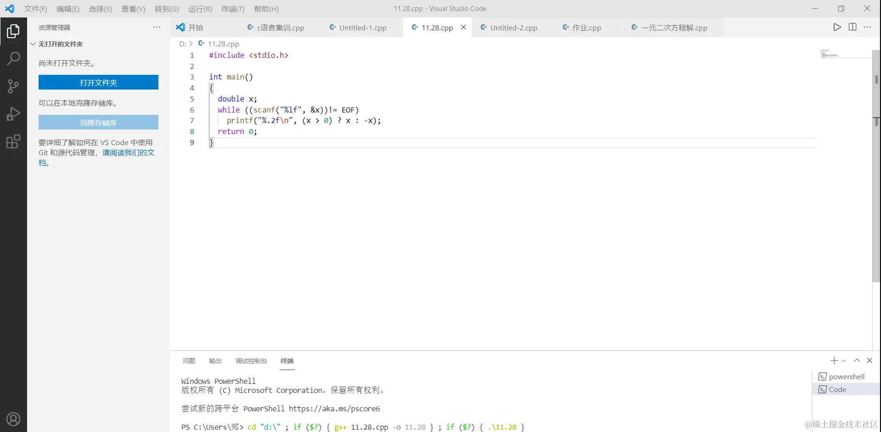Open the 运行(R) menu
Screen dimensions: 881x432
click(200, 9)
